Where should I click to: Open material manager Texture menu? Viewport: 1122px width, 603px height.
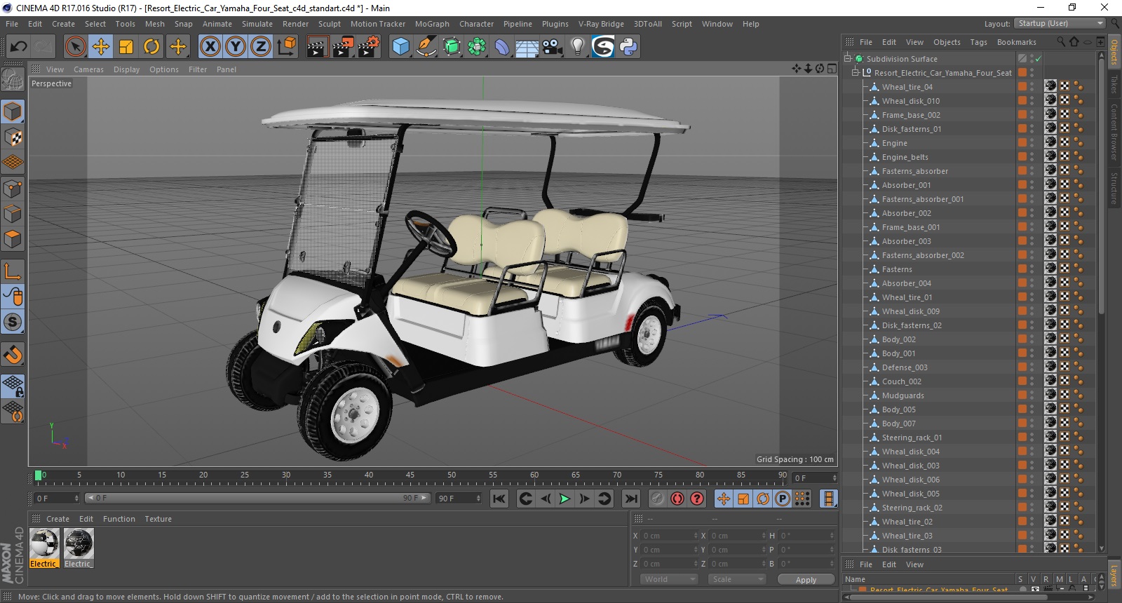point(158,519)
